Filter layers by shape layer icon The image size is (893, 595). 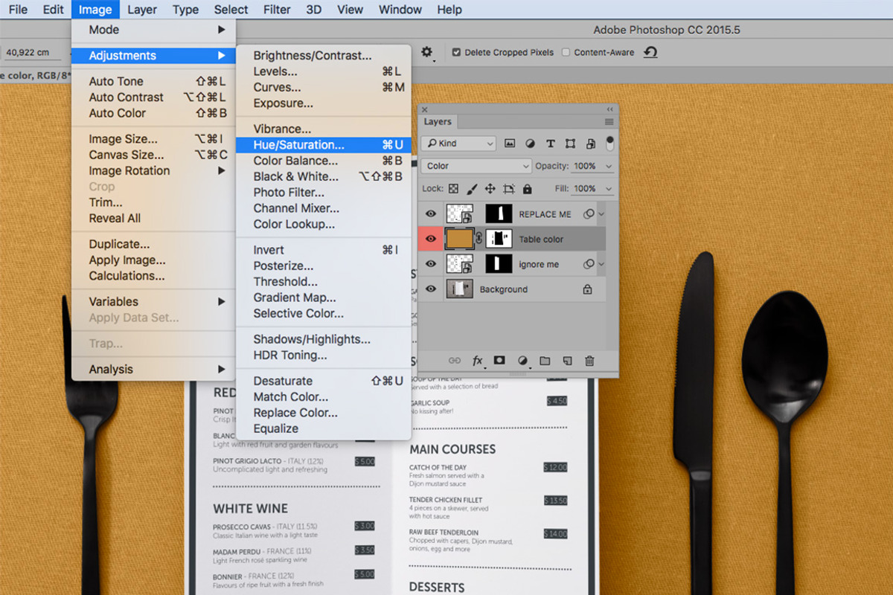[x=570, y=144]
